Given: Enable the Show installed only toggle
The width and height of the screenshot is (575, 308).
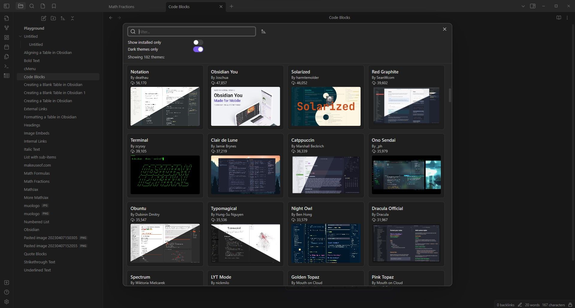Looking at the screenshot, I should 198,42.
